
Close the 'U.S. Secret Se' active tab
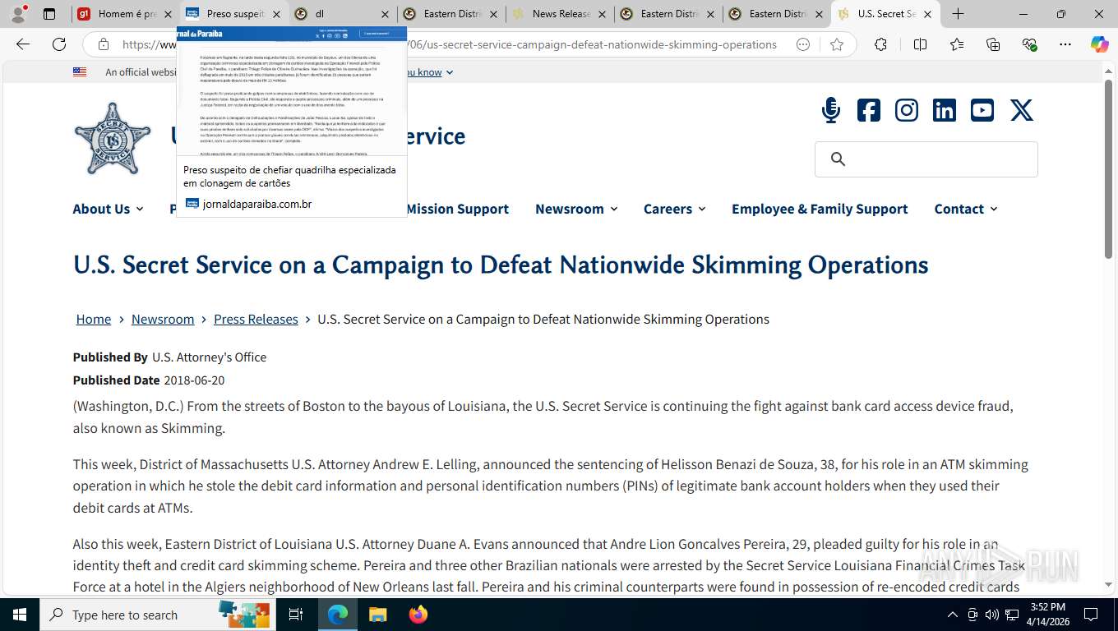[927, 14]
